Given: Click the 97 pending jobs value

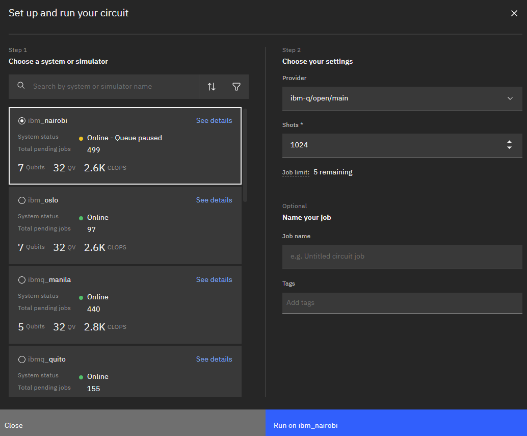Looking at the screenshot, I should (91, 229).
